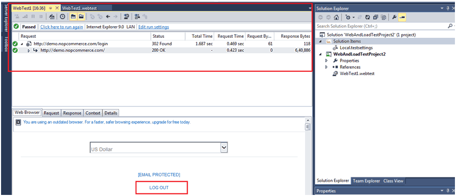Screen dimensions: 456x196
Task: Open the Solution Explorer window options dropdown
Action: tap(442, 9)
